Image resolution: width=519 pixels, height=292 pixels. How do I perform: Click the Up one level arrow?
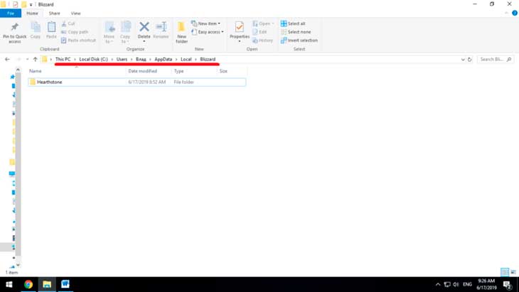coord(35,60)
